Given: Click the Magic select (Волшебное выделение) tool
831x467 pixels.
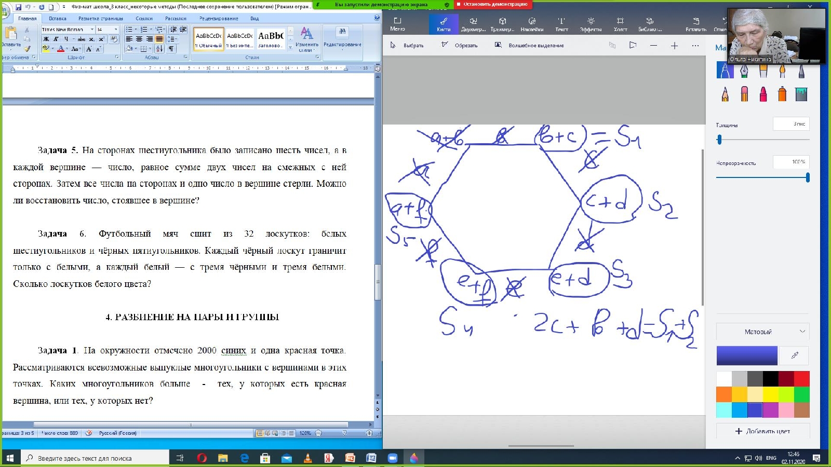Looking at the screenshot, I should click(529, 45).
